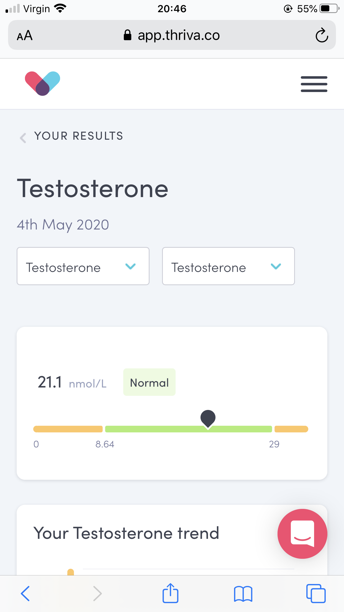
Task: Tap the Safari forward arrow
Action: (x=97, y=593)
